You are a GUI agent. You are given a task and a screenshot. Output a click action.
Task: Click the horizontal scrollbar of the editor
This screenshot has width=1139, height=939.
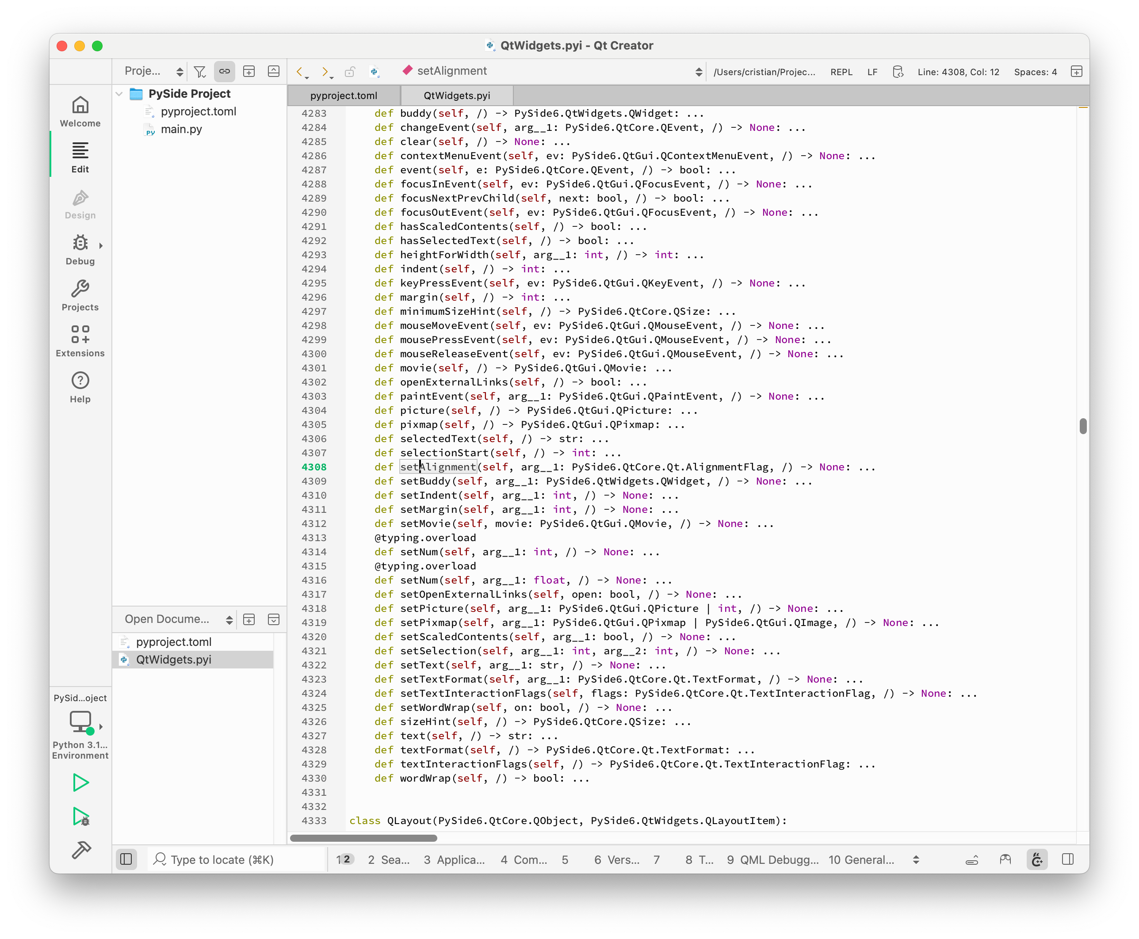click(363, 838)
